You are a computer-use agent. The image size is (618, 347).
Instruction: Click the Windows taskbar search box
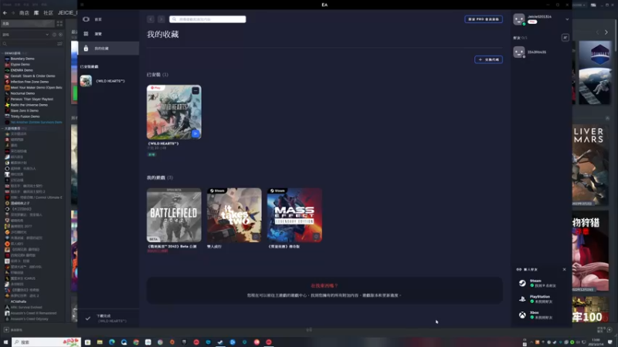[x=46, y=342]
